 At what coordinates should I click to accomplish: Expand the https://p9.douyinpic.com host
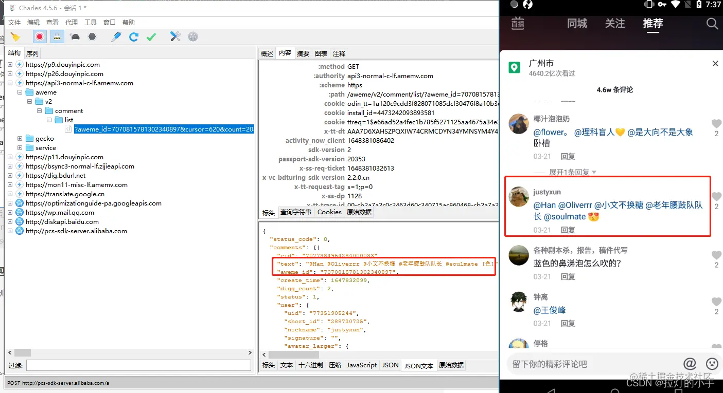click(x=10, y=65)
